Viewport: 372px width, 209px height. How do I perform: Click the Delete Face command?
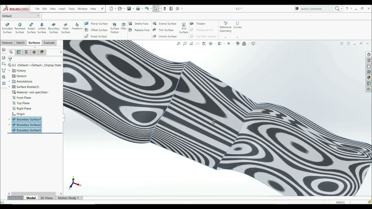pyautogui.click(x=138, y=24)
